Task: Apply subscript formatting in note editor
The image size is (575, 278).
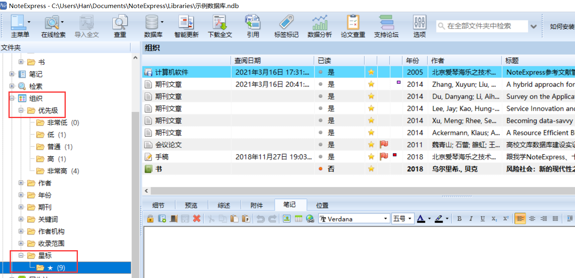Action: 494,219
